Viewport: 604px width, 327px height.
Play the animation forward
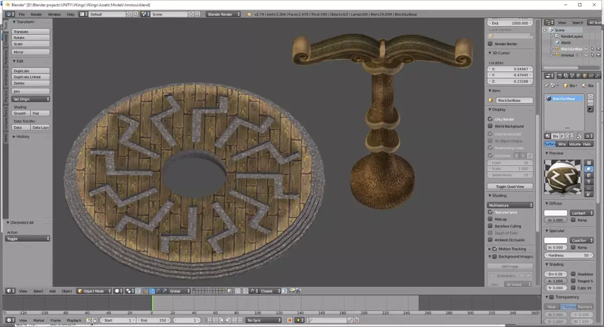coord(228,320)
